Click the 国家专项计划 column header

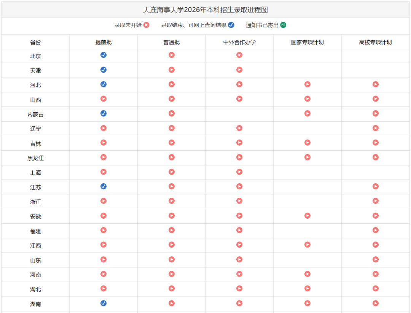pos(307,42)
